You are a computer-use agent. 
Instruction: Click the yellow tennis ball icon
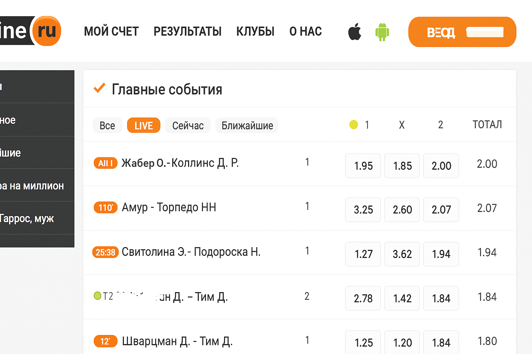tap(353, 124)
